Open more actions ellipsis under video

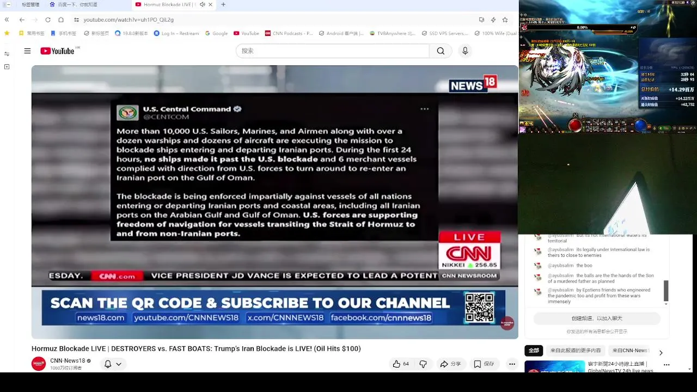pyautogui.click(x=512, y=364)
